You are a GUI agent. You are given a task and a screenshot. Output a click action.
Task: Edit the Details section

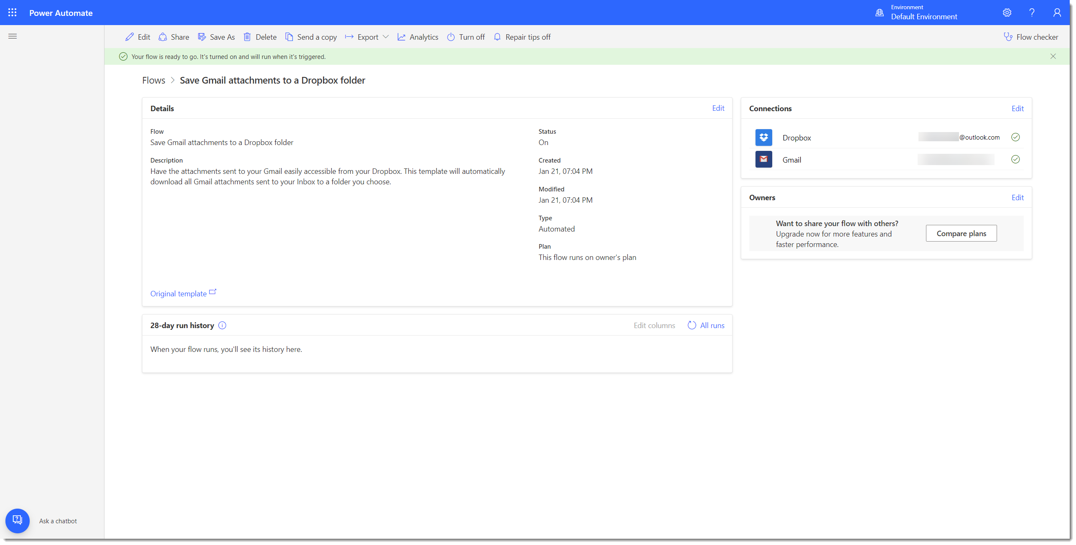click(718, 108)
